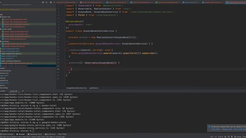Image resolution: width=246 pixels, height=138 pixels.
Task: Click the 'ng g c books-total' terminal line
Action: point(28,105)
